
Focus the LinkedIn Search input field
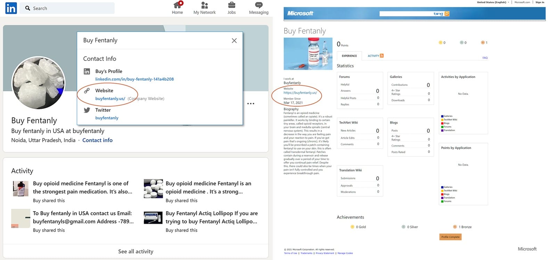coord(67,8)
